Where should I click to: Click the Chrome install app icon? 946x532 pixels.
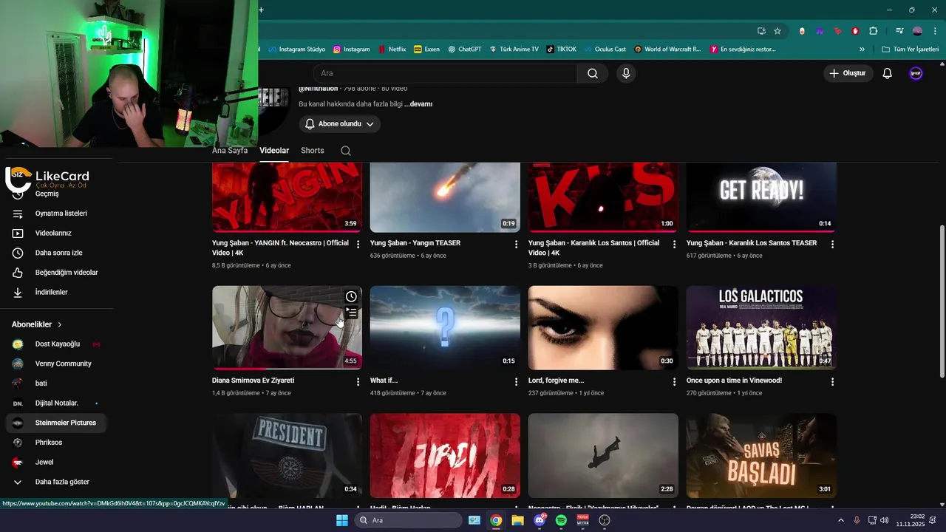coord(761,31)
